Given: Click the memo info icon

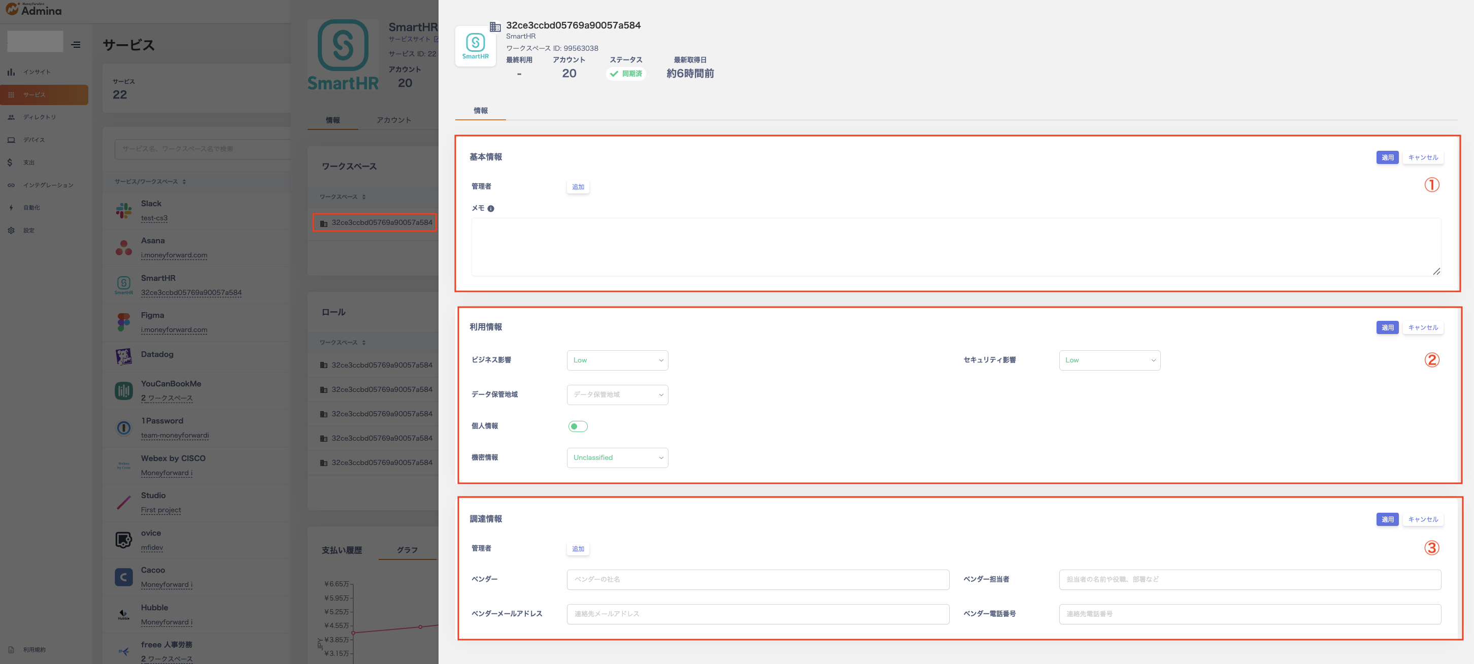Looking at the screenshot, I should [490, 209].
